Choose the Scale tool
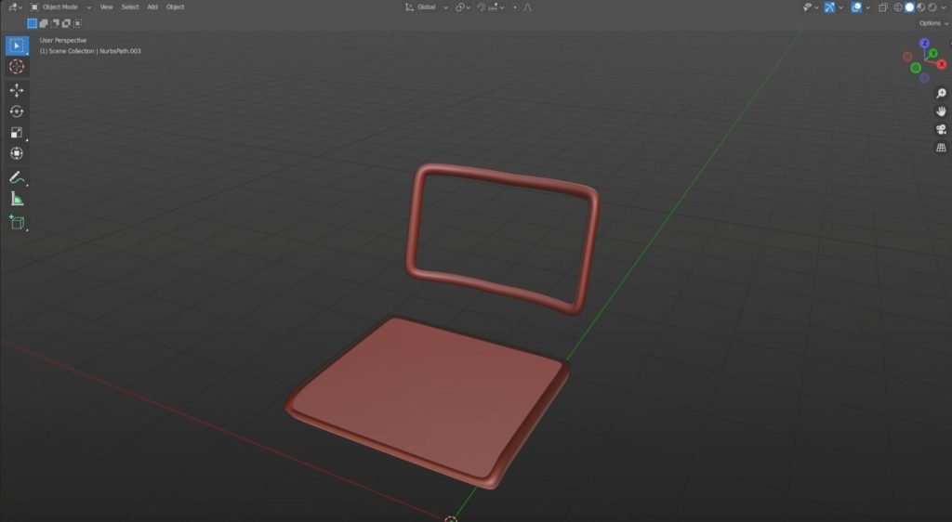This screenshot has width=952, height=522. 17,133
